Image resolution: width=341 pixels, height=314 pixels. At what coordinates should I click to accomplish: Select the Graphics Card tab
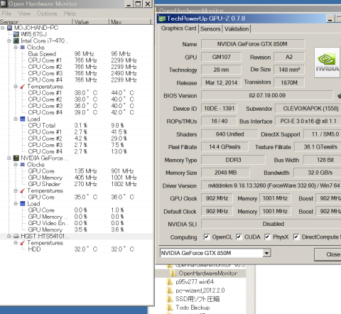pyautogui.click(x=178, y=28)
